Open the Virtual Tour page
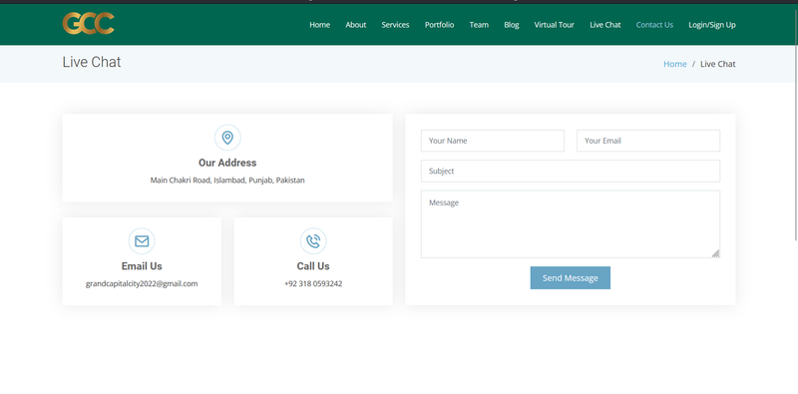Viewport: 798px width, 394px height. click(x=555, y=24)
